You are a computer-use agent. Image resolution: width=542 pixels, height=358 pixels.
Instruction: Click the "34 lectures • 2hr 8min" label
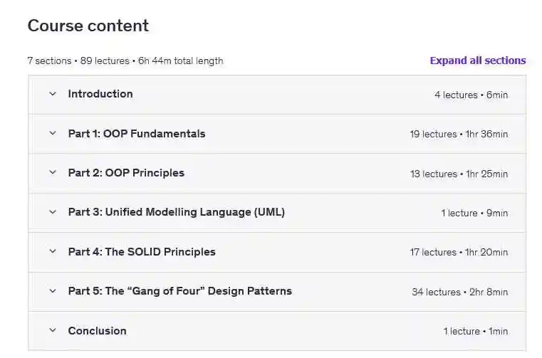click(459, 292)
